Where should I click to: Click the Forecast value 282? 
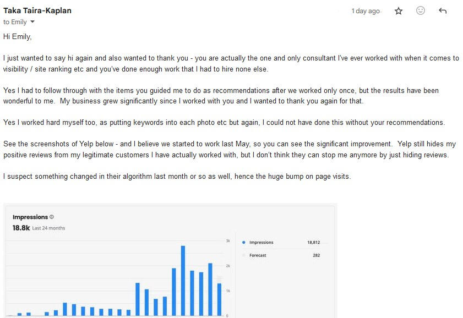point(315,255)
